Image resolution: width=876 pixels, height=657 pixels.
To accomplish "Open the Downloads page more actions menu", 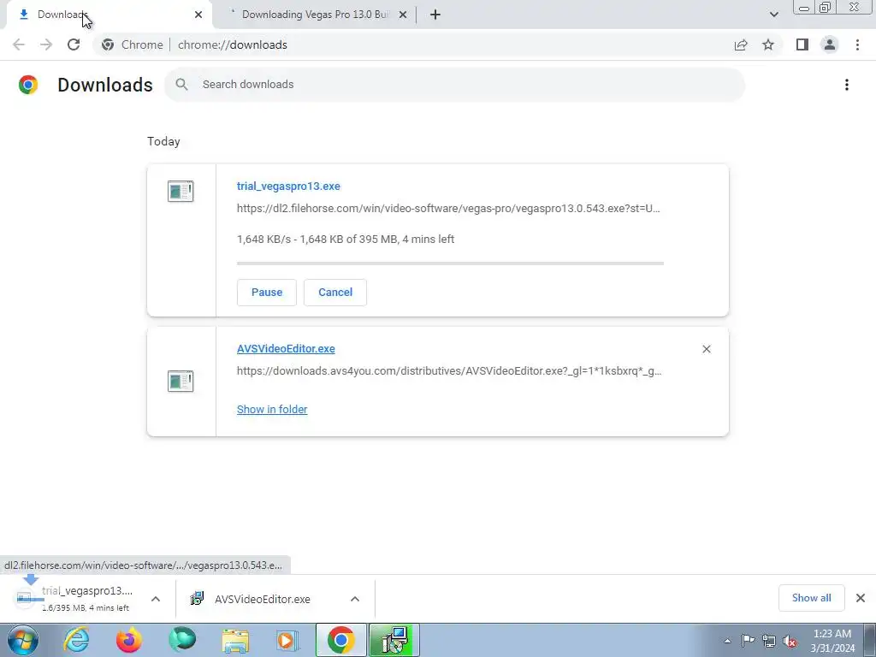I will coord(847,85).
